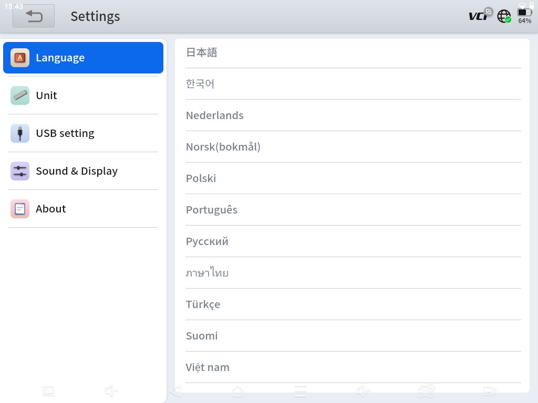Image resolution: width=538 pixels, height=403 pixels.
Task: Pick Suomi in the language list
Action: 202,336
